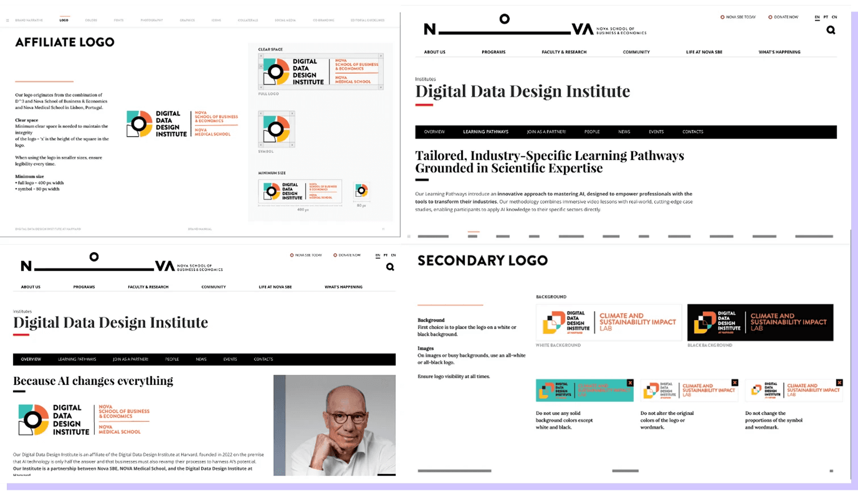Select EN language on the Learning Pathways page
Viewport: 858px width, 495px height.
pyautogui.click(x=817, y=17)
